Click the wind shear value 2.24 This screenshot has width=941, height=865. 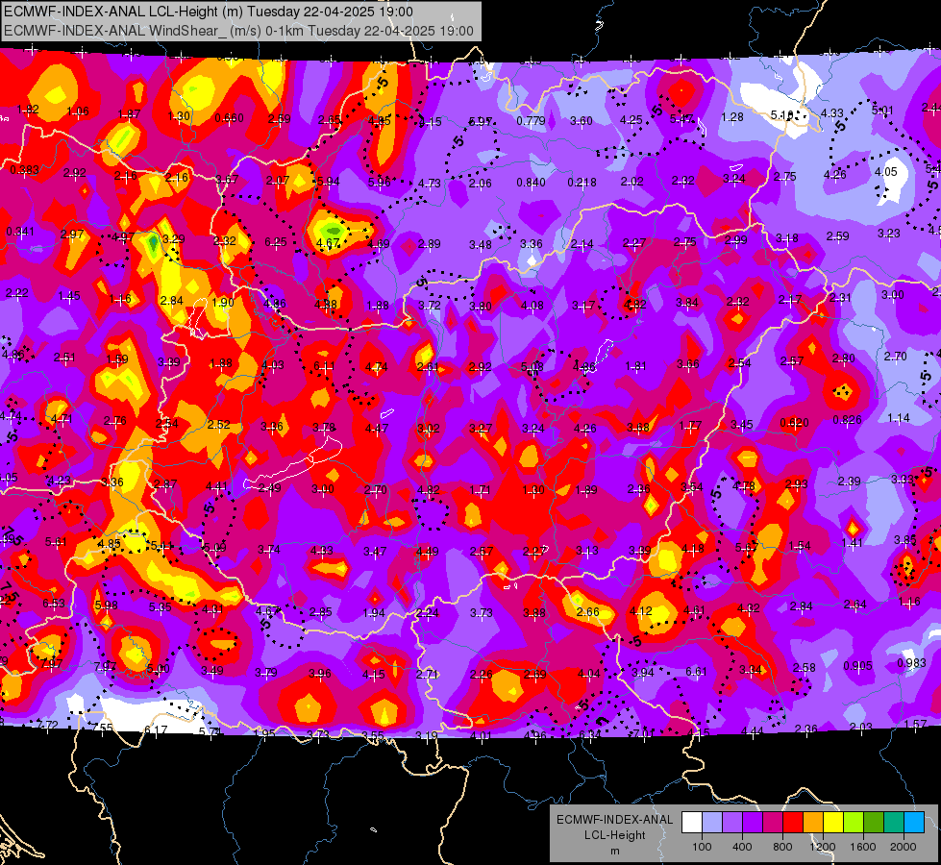428,613
